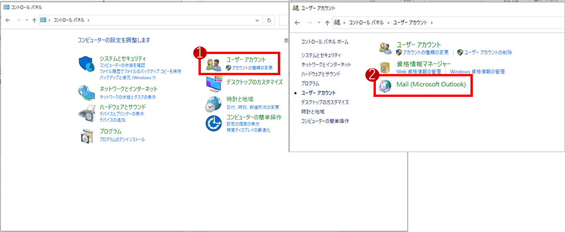Click the ネットワークとインターネット globe icon
The image size is (565, 232).
pos(87,93)
